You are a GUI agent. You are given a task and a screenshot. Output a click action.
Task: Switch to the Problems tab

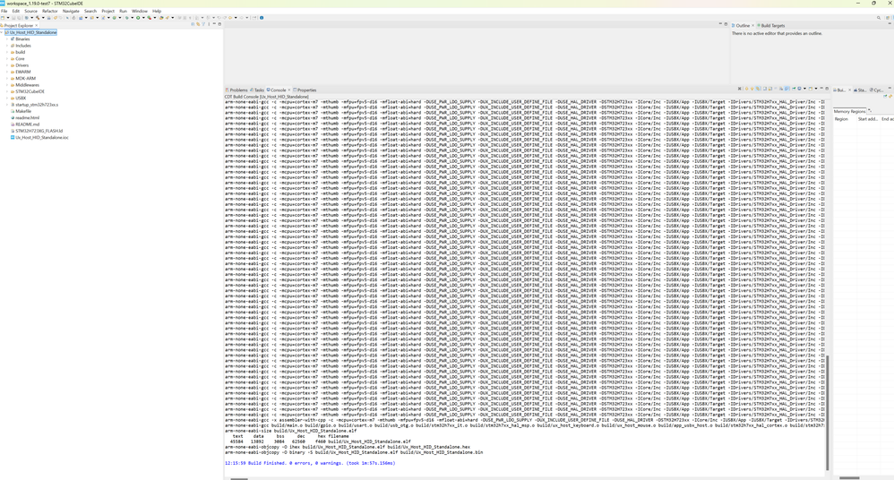tap(236, 90)
